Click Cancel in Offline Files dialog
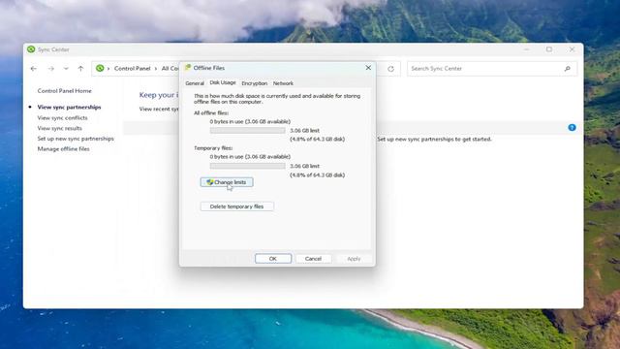 (x=313, y=259)
